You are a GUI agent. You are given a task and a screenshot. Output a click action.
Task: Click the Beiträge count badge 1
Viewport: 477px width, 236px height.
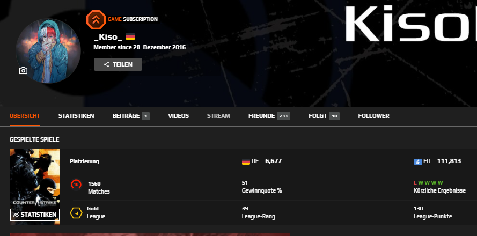click(x=146, y=116)
